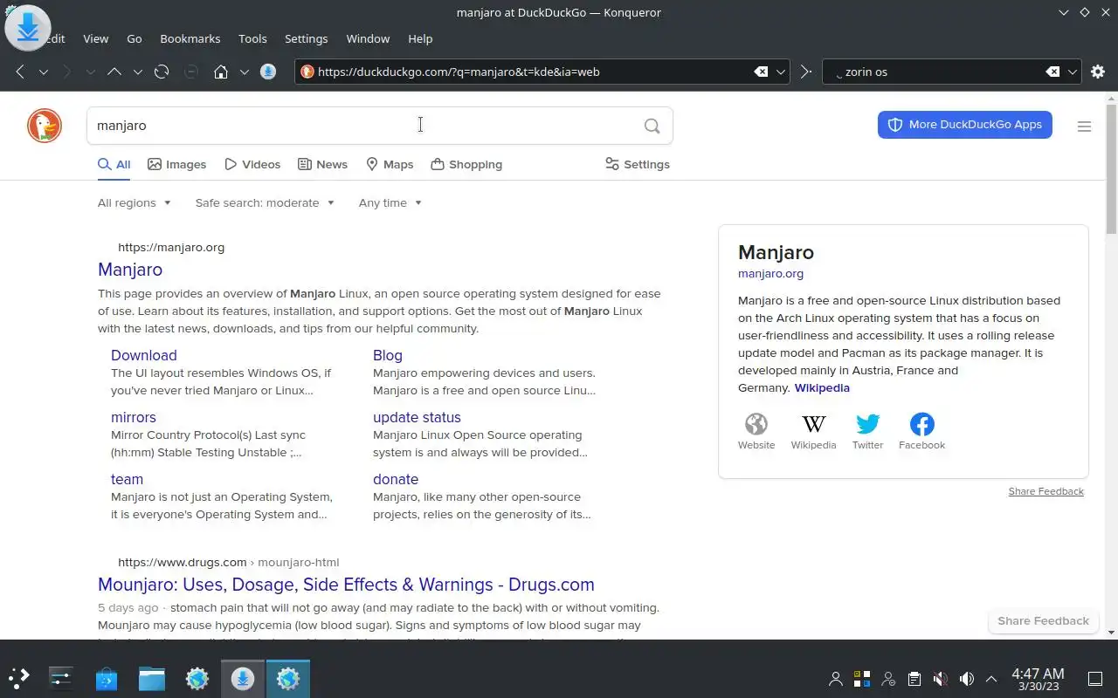Expand the Safe search: moderate filter

(265, 202)
